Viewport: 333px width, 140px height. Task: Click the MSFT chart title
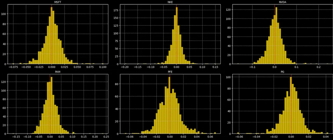[x=58, y=2]
